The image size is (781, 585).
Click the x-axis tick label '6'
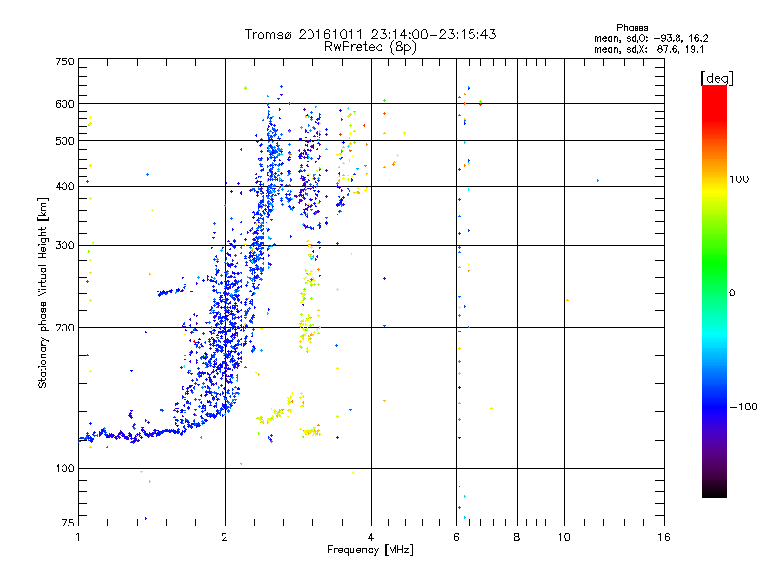[x=456, y=537]
